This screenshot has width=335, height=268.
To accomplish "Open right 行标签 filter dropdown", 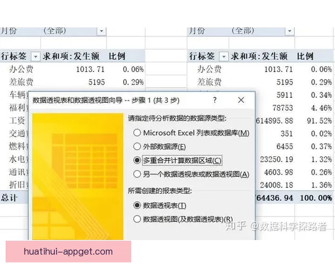I will 224,56.
